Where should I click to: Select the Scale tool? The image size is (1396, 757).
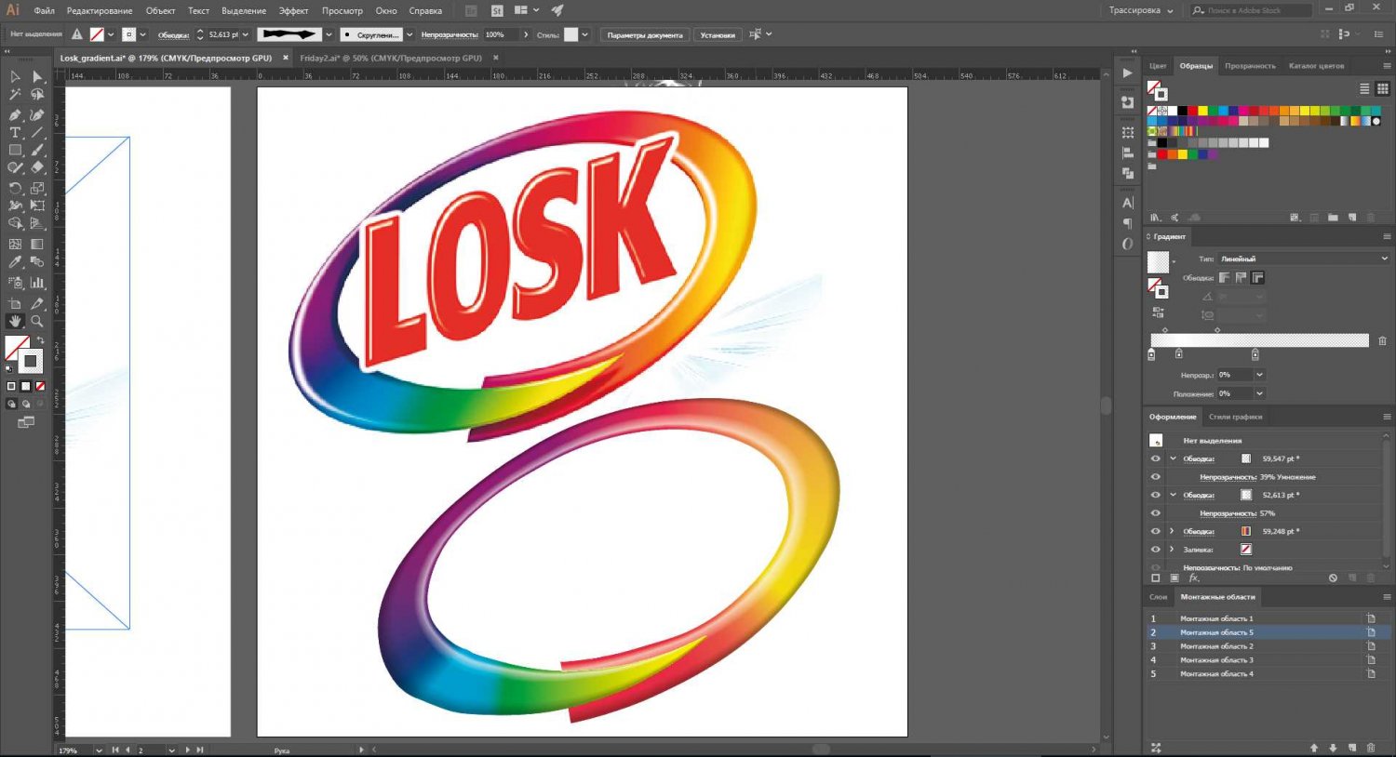[37, 188]
